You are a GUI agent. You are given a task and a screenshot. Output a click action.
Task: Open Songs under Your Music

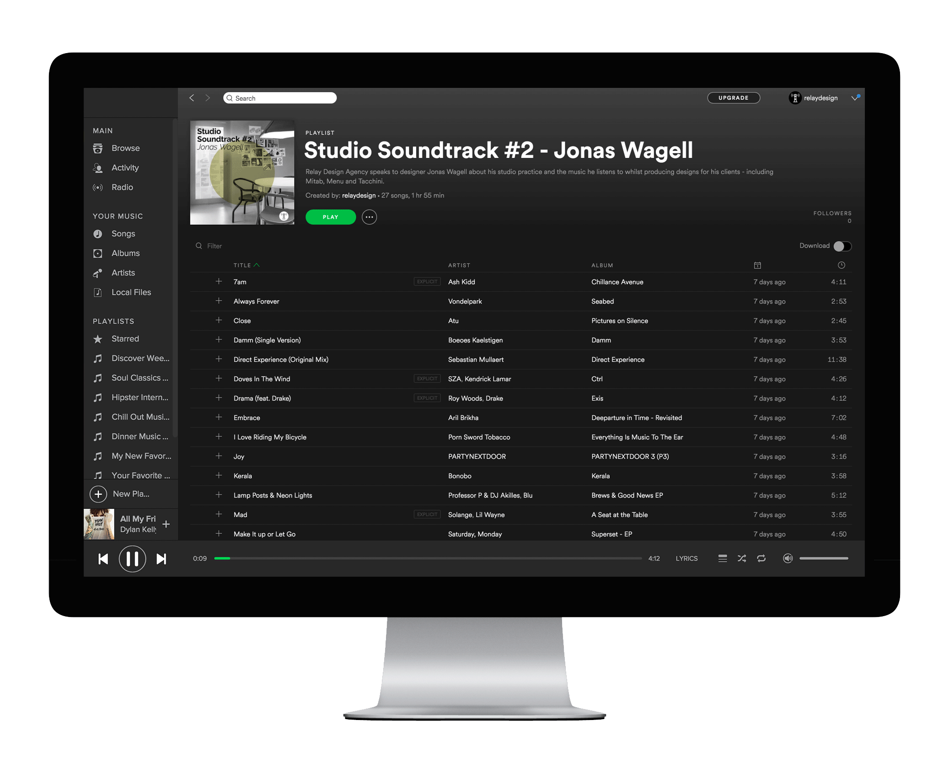123,234
